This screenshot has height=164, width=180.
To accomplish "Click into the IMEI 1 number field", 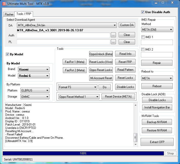I will tap(157, 42).
